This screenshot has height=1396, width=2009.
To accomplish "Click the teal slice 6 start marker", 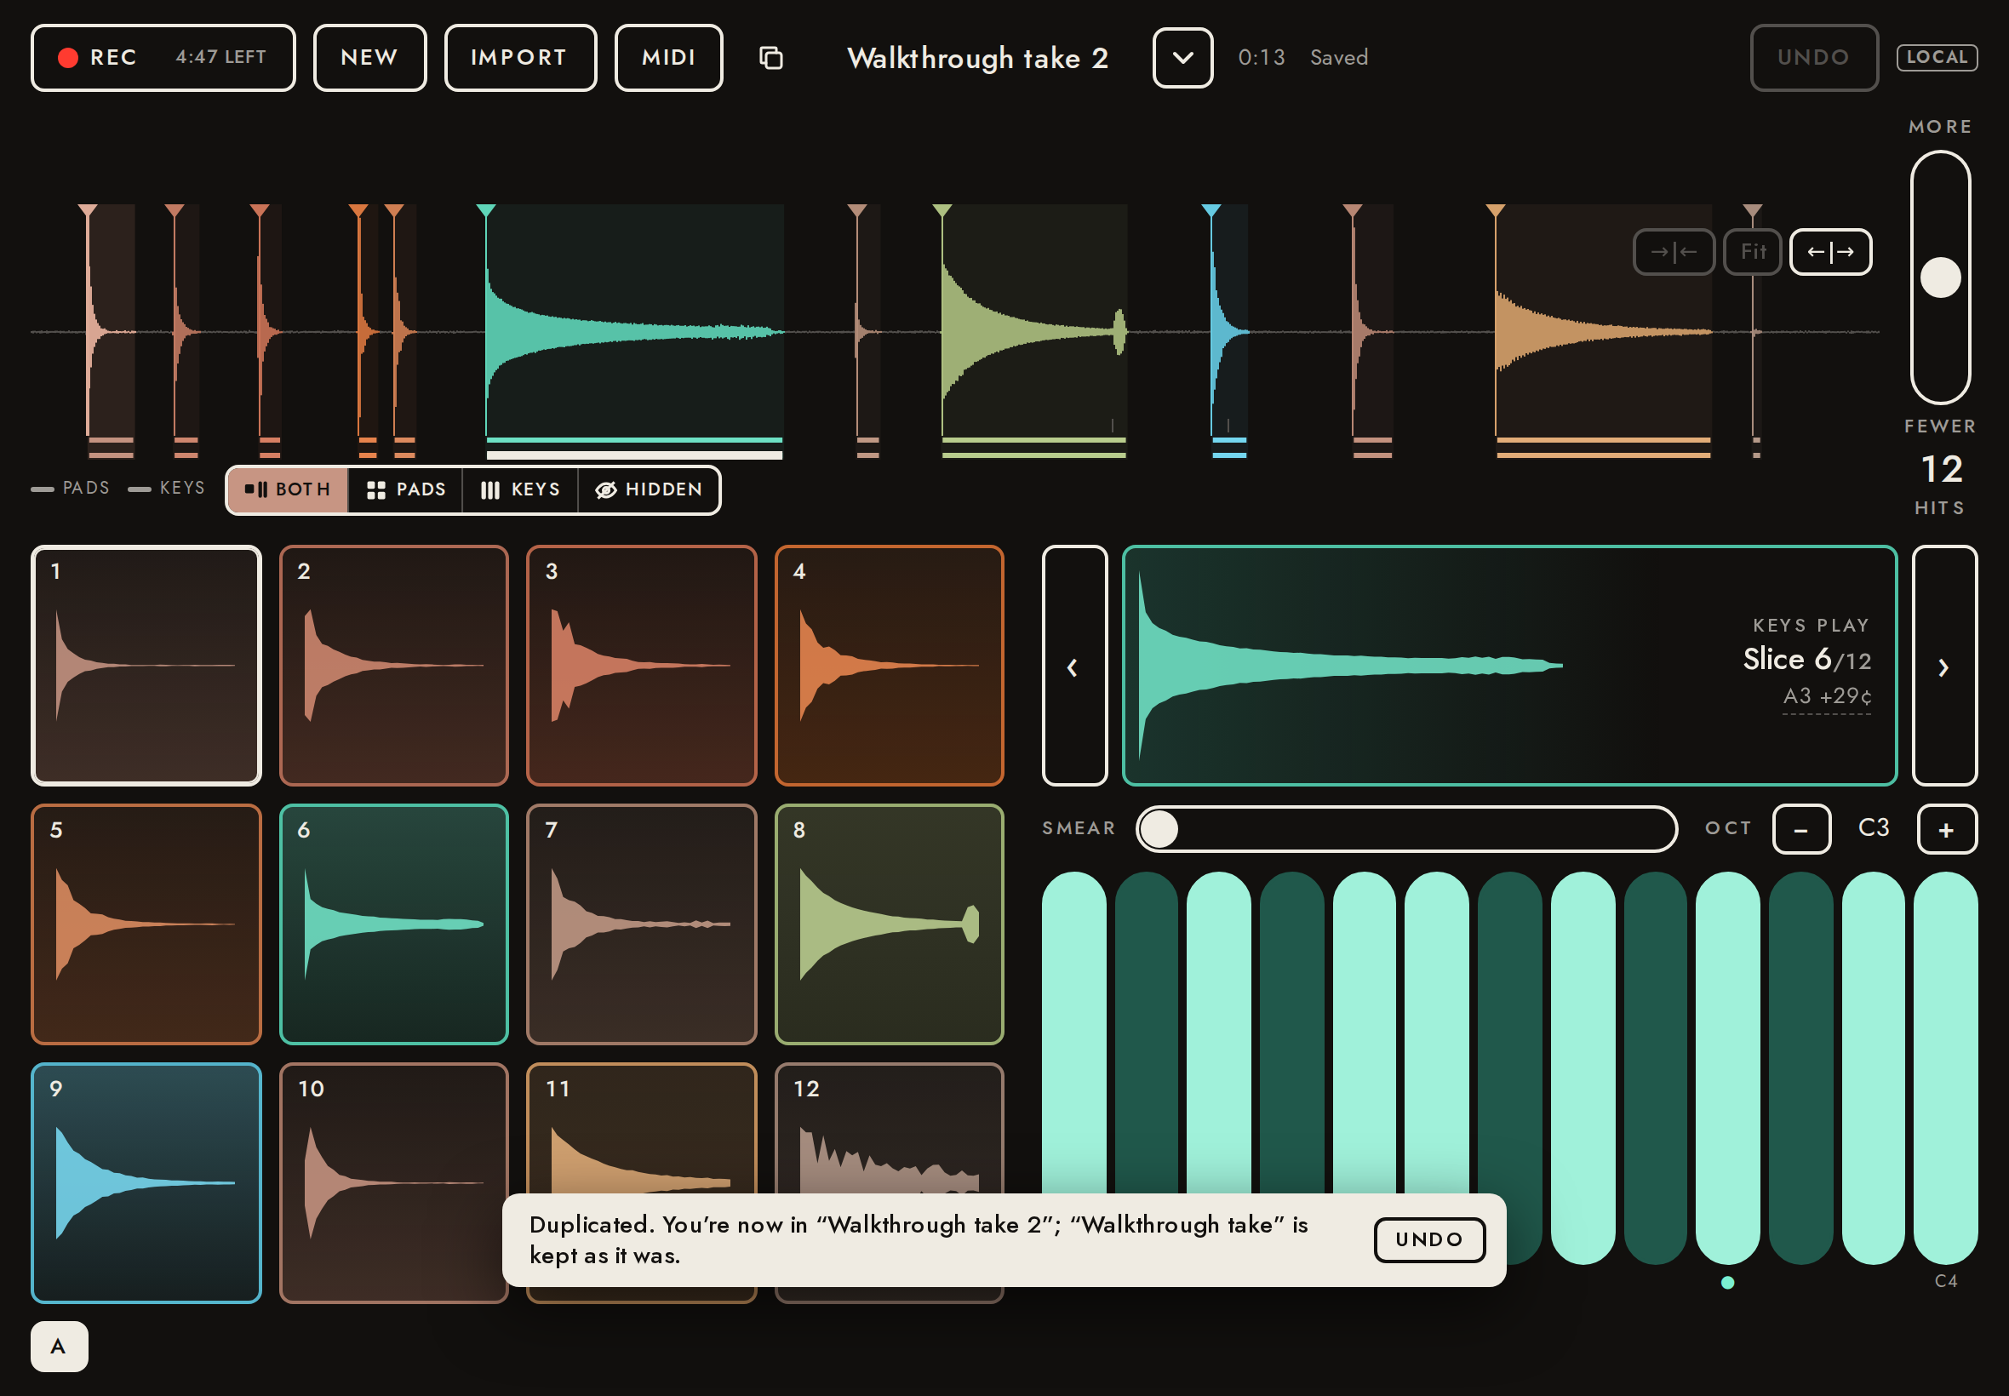I will click(x=486, y=210).
